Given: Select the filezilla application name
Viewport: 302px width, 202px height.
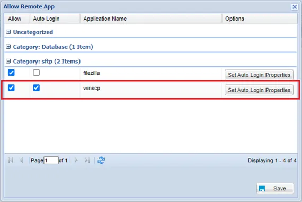Looking at the screenshot, I should pos(92,73).
